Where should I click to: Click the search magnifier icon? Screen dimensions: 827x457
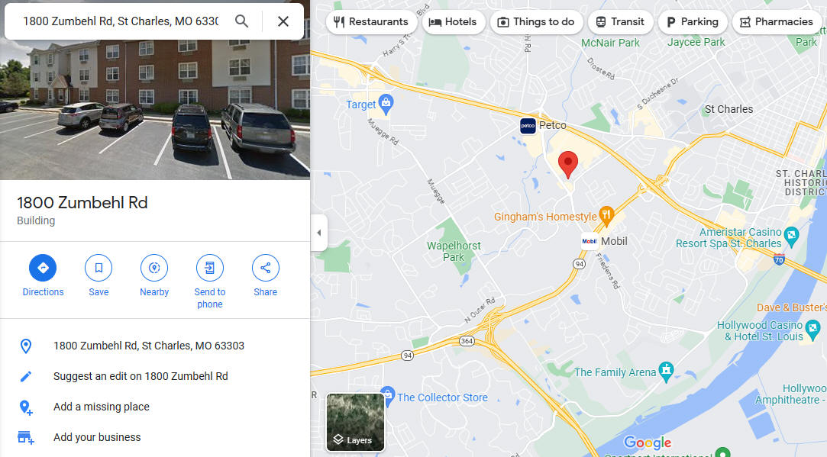click(x=241, y=21)
